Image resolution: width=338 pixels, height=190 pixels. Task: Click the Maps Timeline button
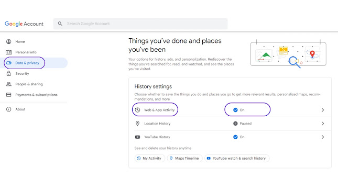pyautogui.click(x=185, y=158)
